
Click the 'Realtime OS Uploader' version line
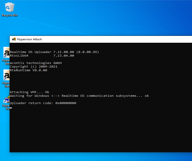coord(54,52)
